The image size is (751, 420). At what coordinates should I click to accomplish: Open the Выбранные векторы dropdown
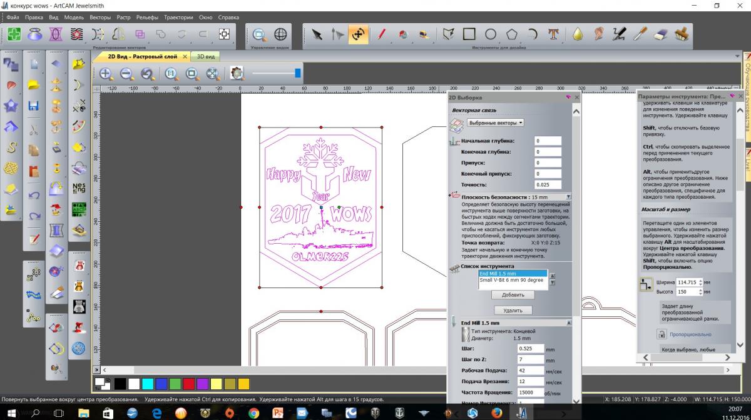coord(495,123)
